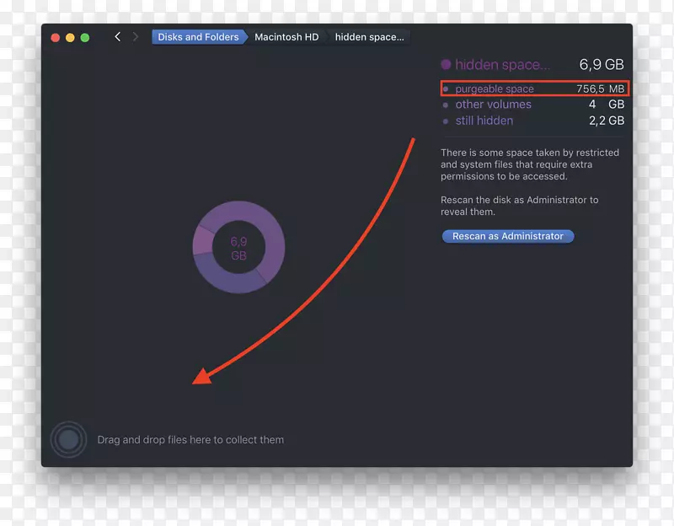The height and width of the screenshot is (526, 674).
Task: Open Macintosh HD from the breadcrumb path
Action: [286, 36]
